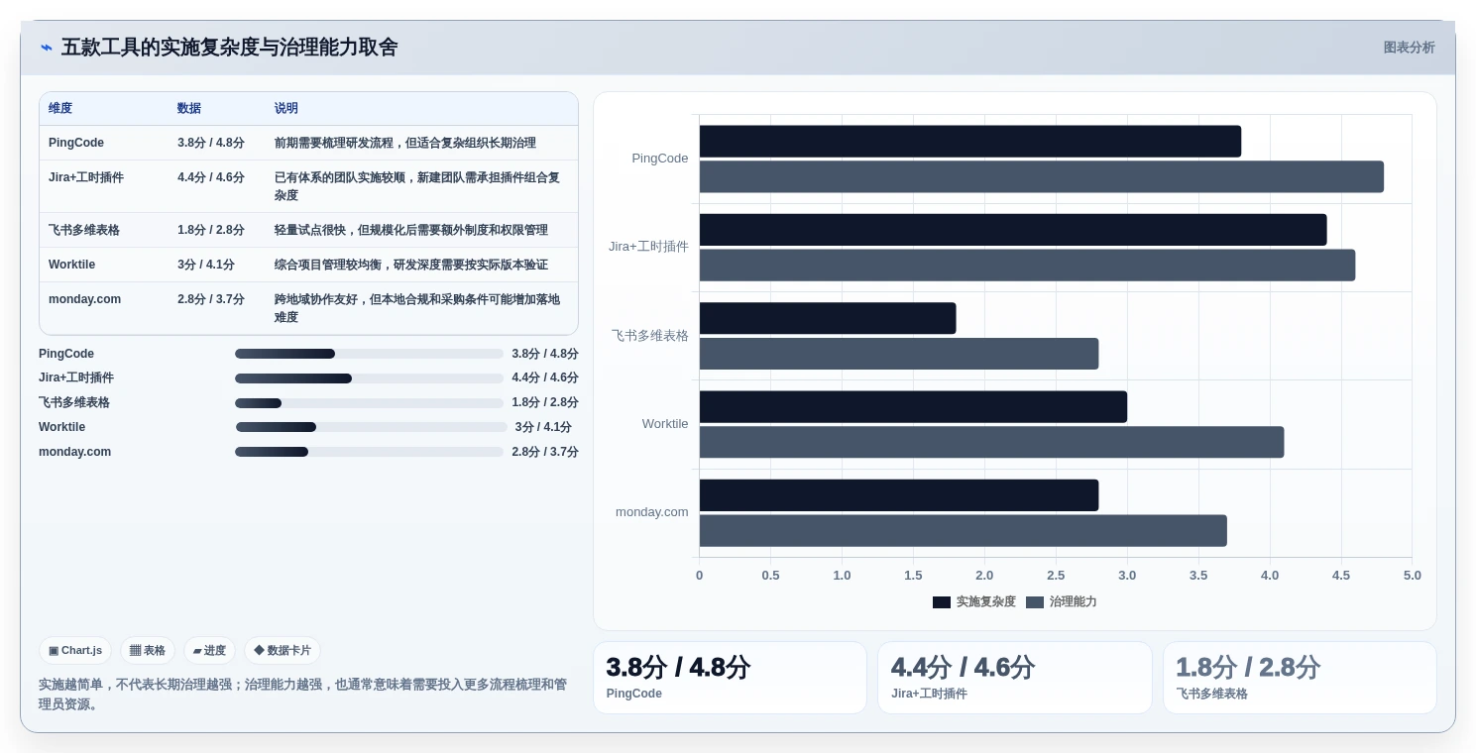Viewport: 1476px width, 753px height.
Task: Click Worktile 实施复杂度 dark chart bar
Action: [913, 406]
